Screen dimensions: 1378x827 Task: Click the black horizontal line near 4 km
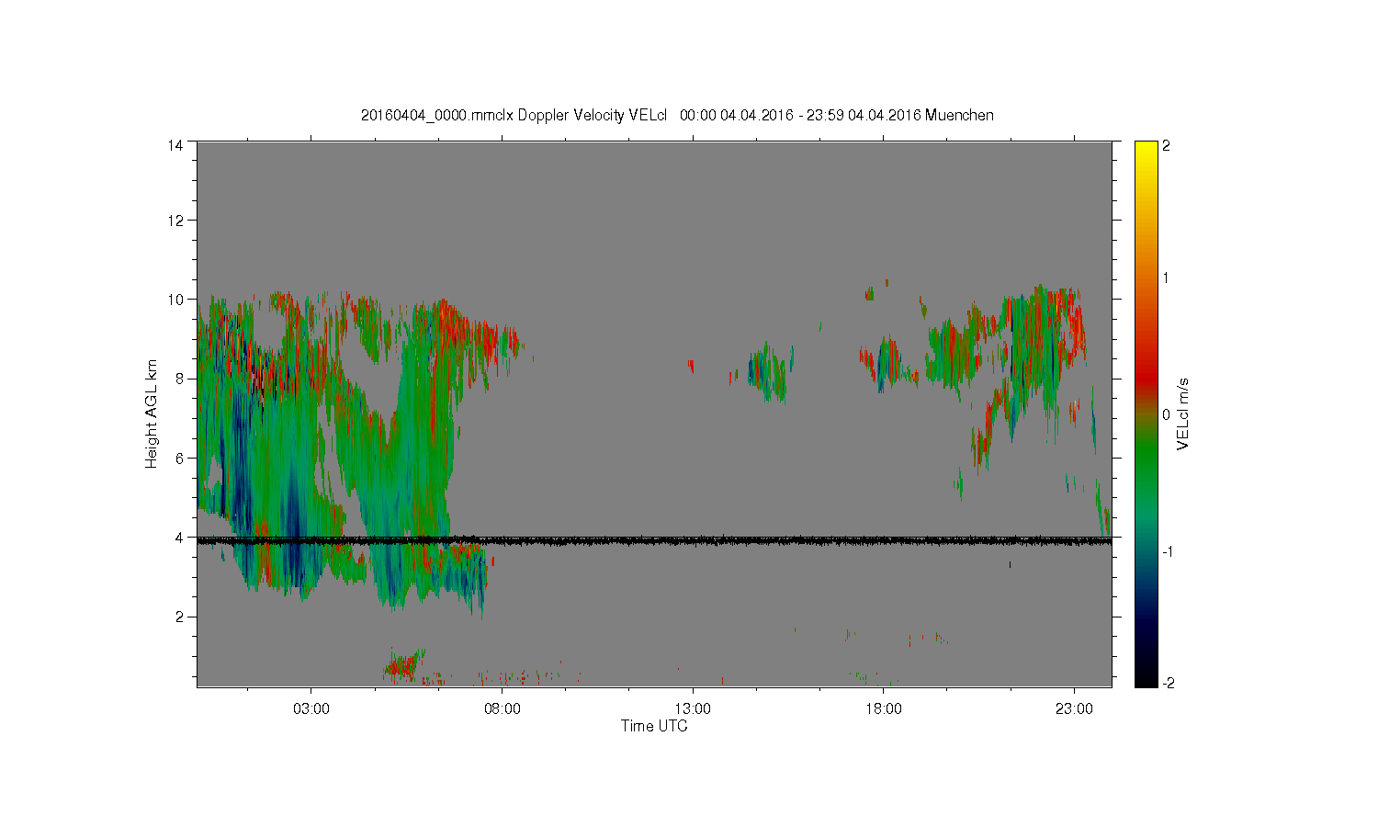click(654, 541)
